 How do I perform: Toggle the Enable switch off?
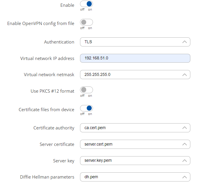point(86,4)
